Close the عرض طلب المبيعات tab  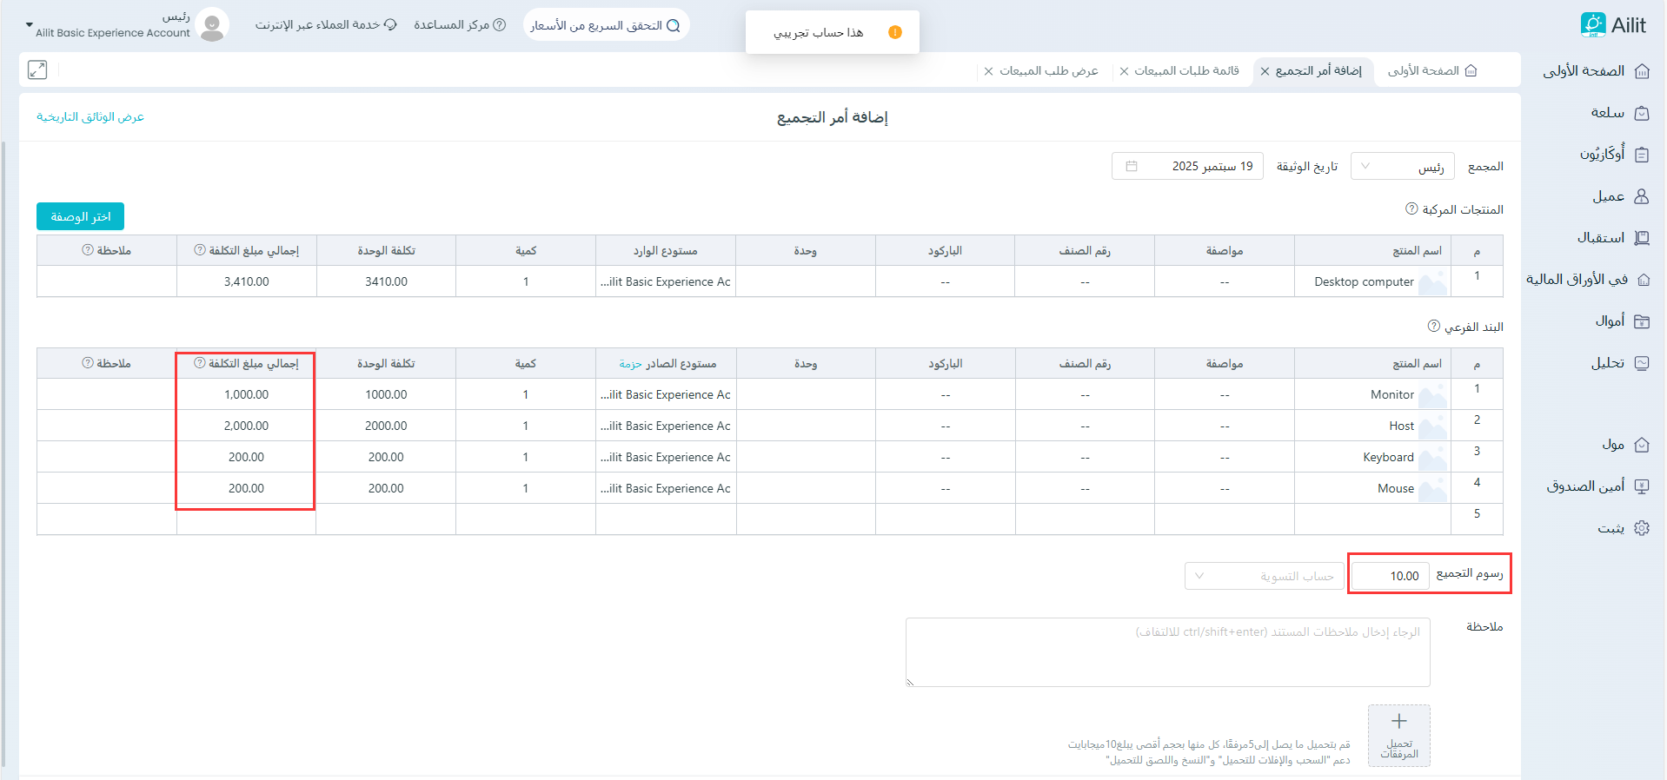[988, 71]
